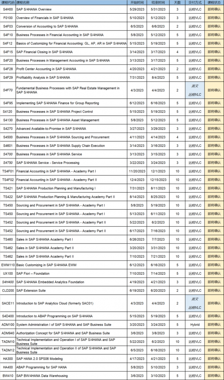Click the 天数 column header
Viewport: 224px width, 380px height.
click(x=177, y=2)
